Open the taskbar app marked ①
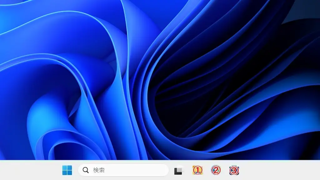Image resolution: width=320 pixels, height=180 pixels. tap(197, 170)
